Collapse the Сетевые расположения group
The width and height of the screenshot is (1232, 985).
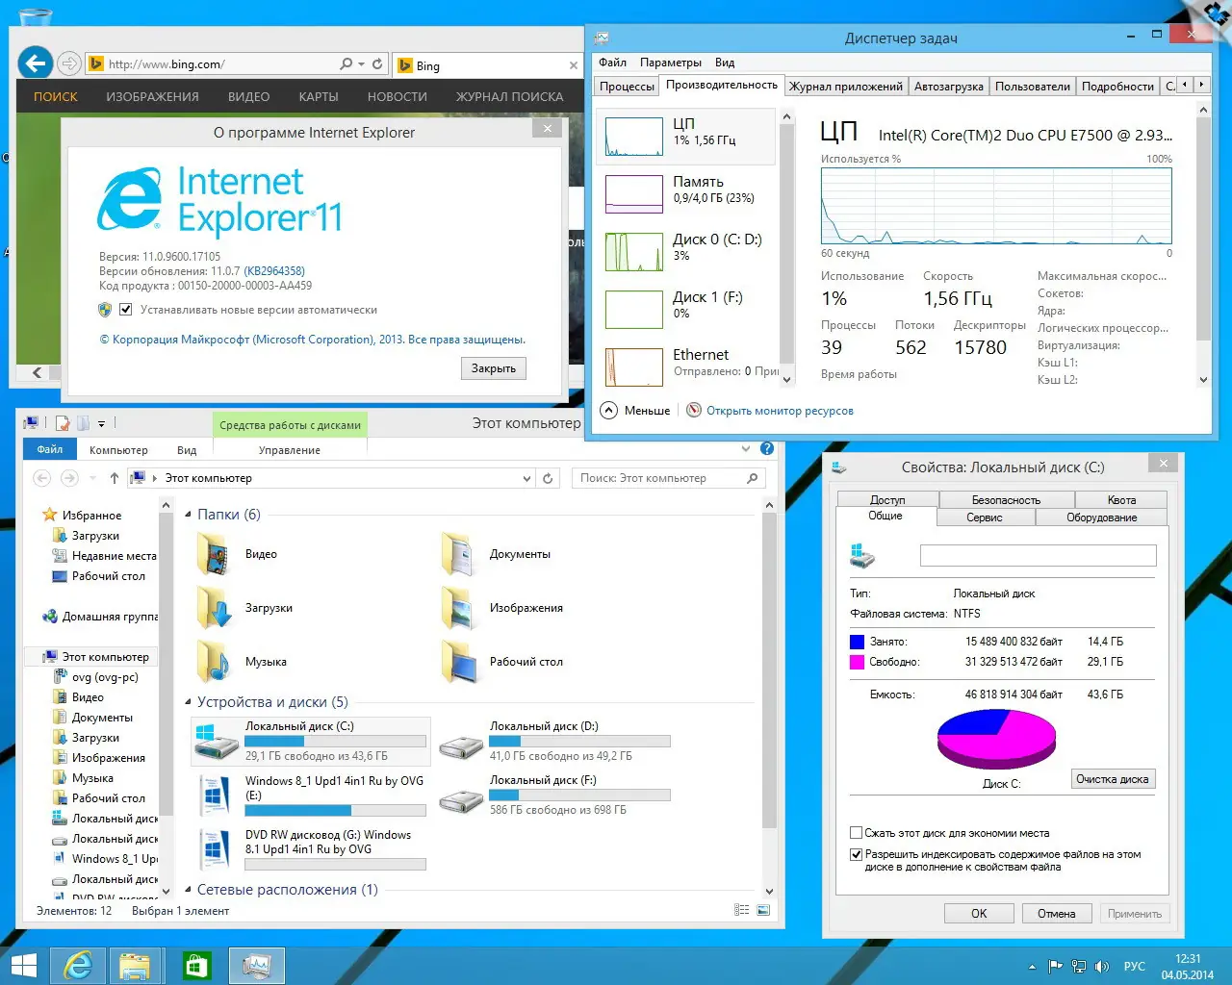click(x=189, y=890)
